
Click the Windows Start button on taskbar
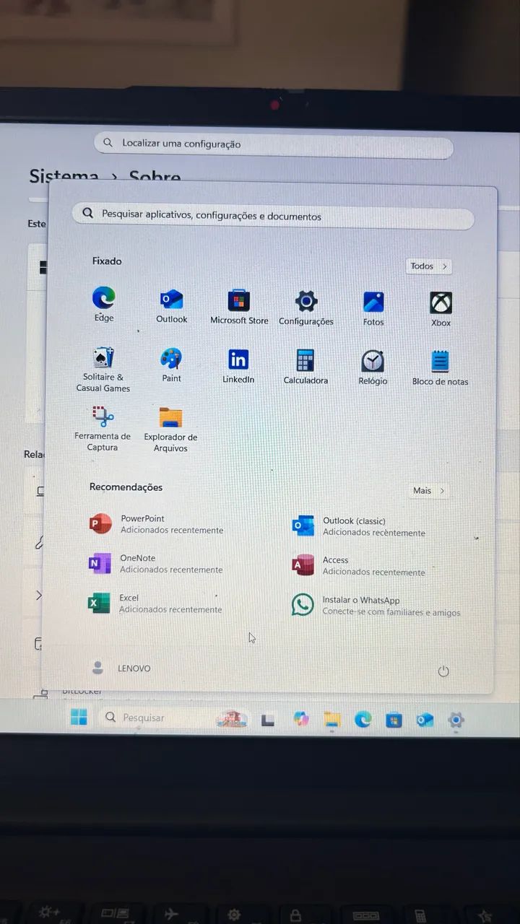pyautogui.click(x=79, y=717)
